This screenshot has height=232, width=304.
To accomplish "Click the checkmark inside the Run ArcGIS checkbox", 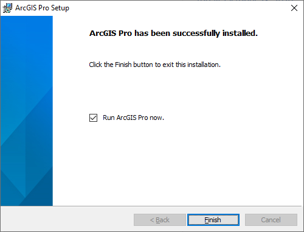I will tap(93, 118).
